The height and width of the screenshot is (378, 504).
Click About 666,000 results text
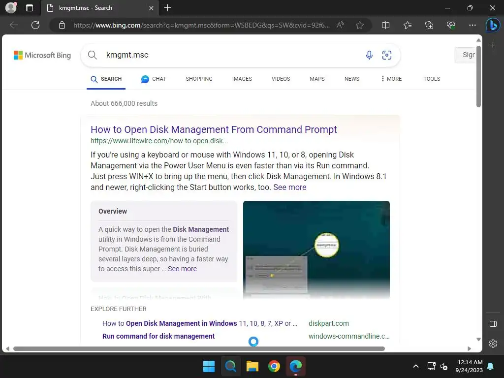pyautogui.click(x=124, y=103)
